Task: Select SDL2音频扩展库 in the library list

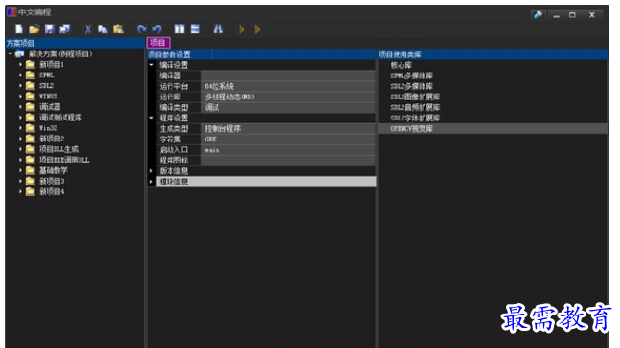Action: click(415, 107)
